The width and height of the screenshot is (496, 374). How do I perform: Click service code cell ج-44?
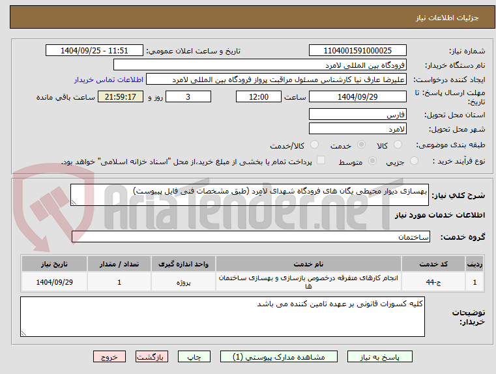433,281
